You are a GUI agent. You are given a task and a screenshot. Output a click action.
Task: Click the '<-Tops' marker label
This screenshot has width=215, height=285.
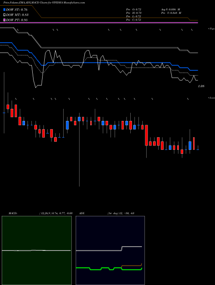point(212,29)
